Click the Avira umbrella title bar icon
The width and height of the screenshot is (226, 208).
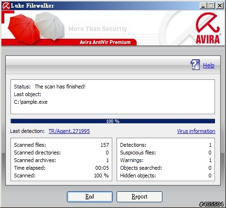pyautogui.click(x=6, y=6)
